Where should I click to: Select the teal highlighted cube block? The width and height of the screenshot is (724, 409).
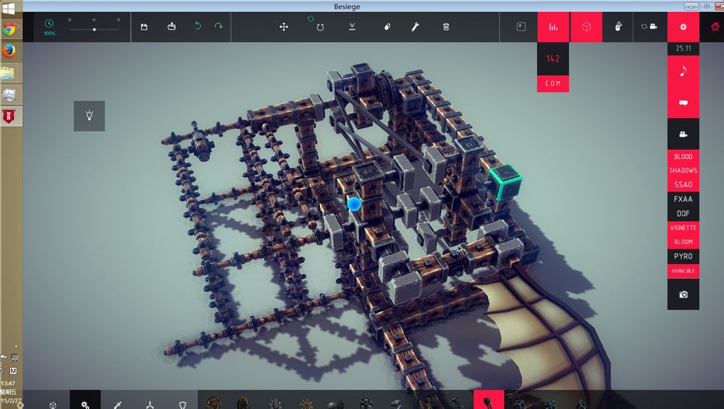pyautogui.click(x=505, y=183)
